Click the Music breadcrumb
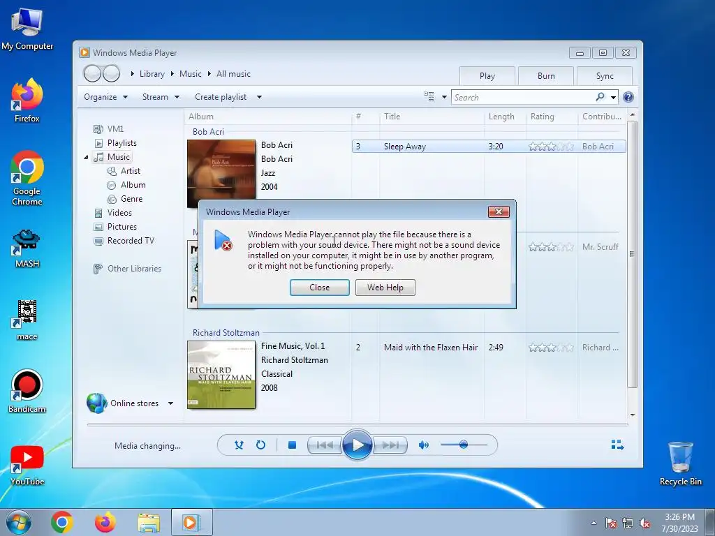The width and height of the screenshot is (715, 536). [x=190, y=74]
